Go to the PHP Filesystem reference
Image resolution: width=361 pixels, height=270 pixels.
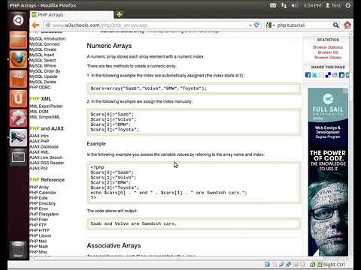pyautogui.click(x=44, y=214)
